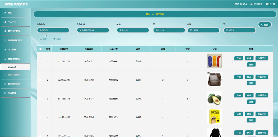Click the 学生管理 sidebar icon
Viewport: 278px width, 137px height.
(x=5, y=50)
